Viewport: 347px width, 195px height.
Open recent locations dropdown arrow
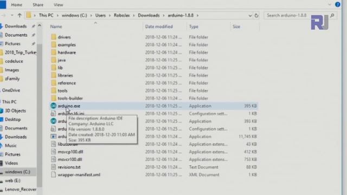coord(12,15)
